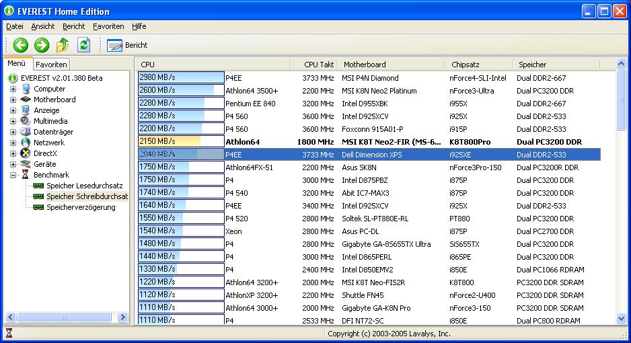Select the Xeon Asus PC-DL row
This screenshot has height=343, width=631.
pos(369,231)
